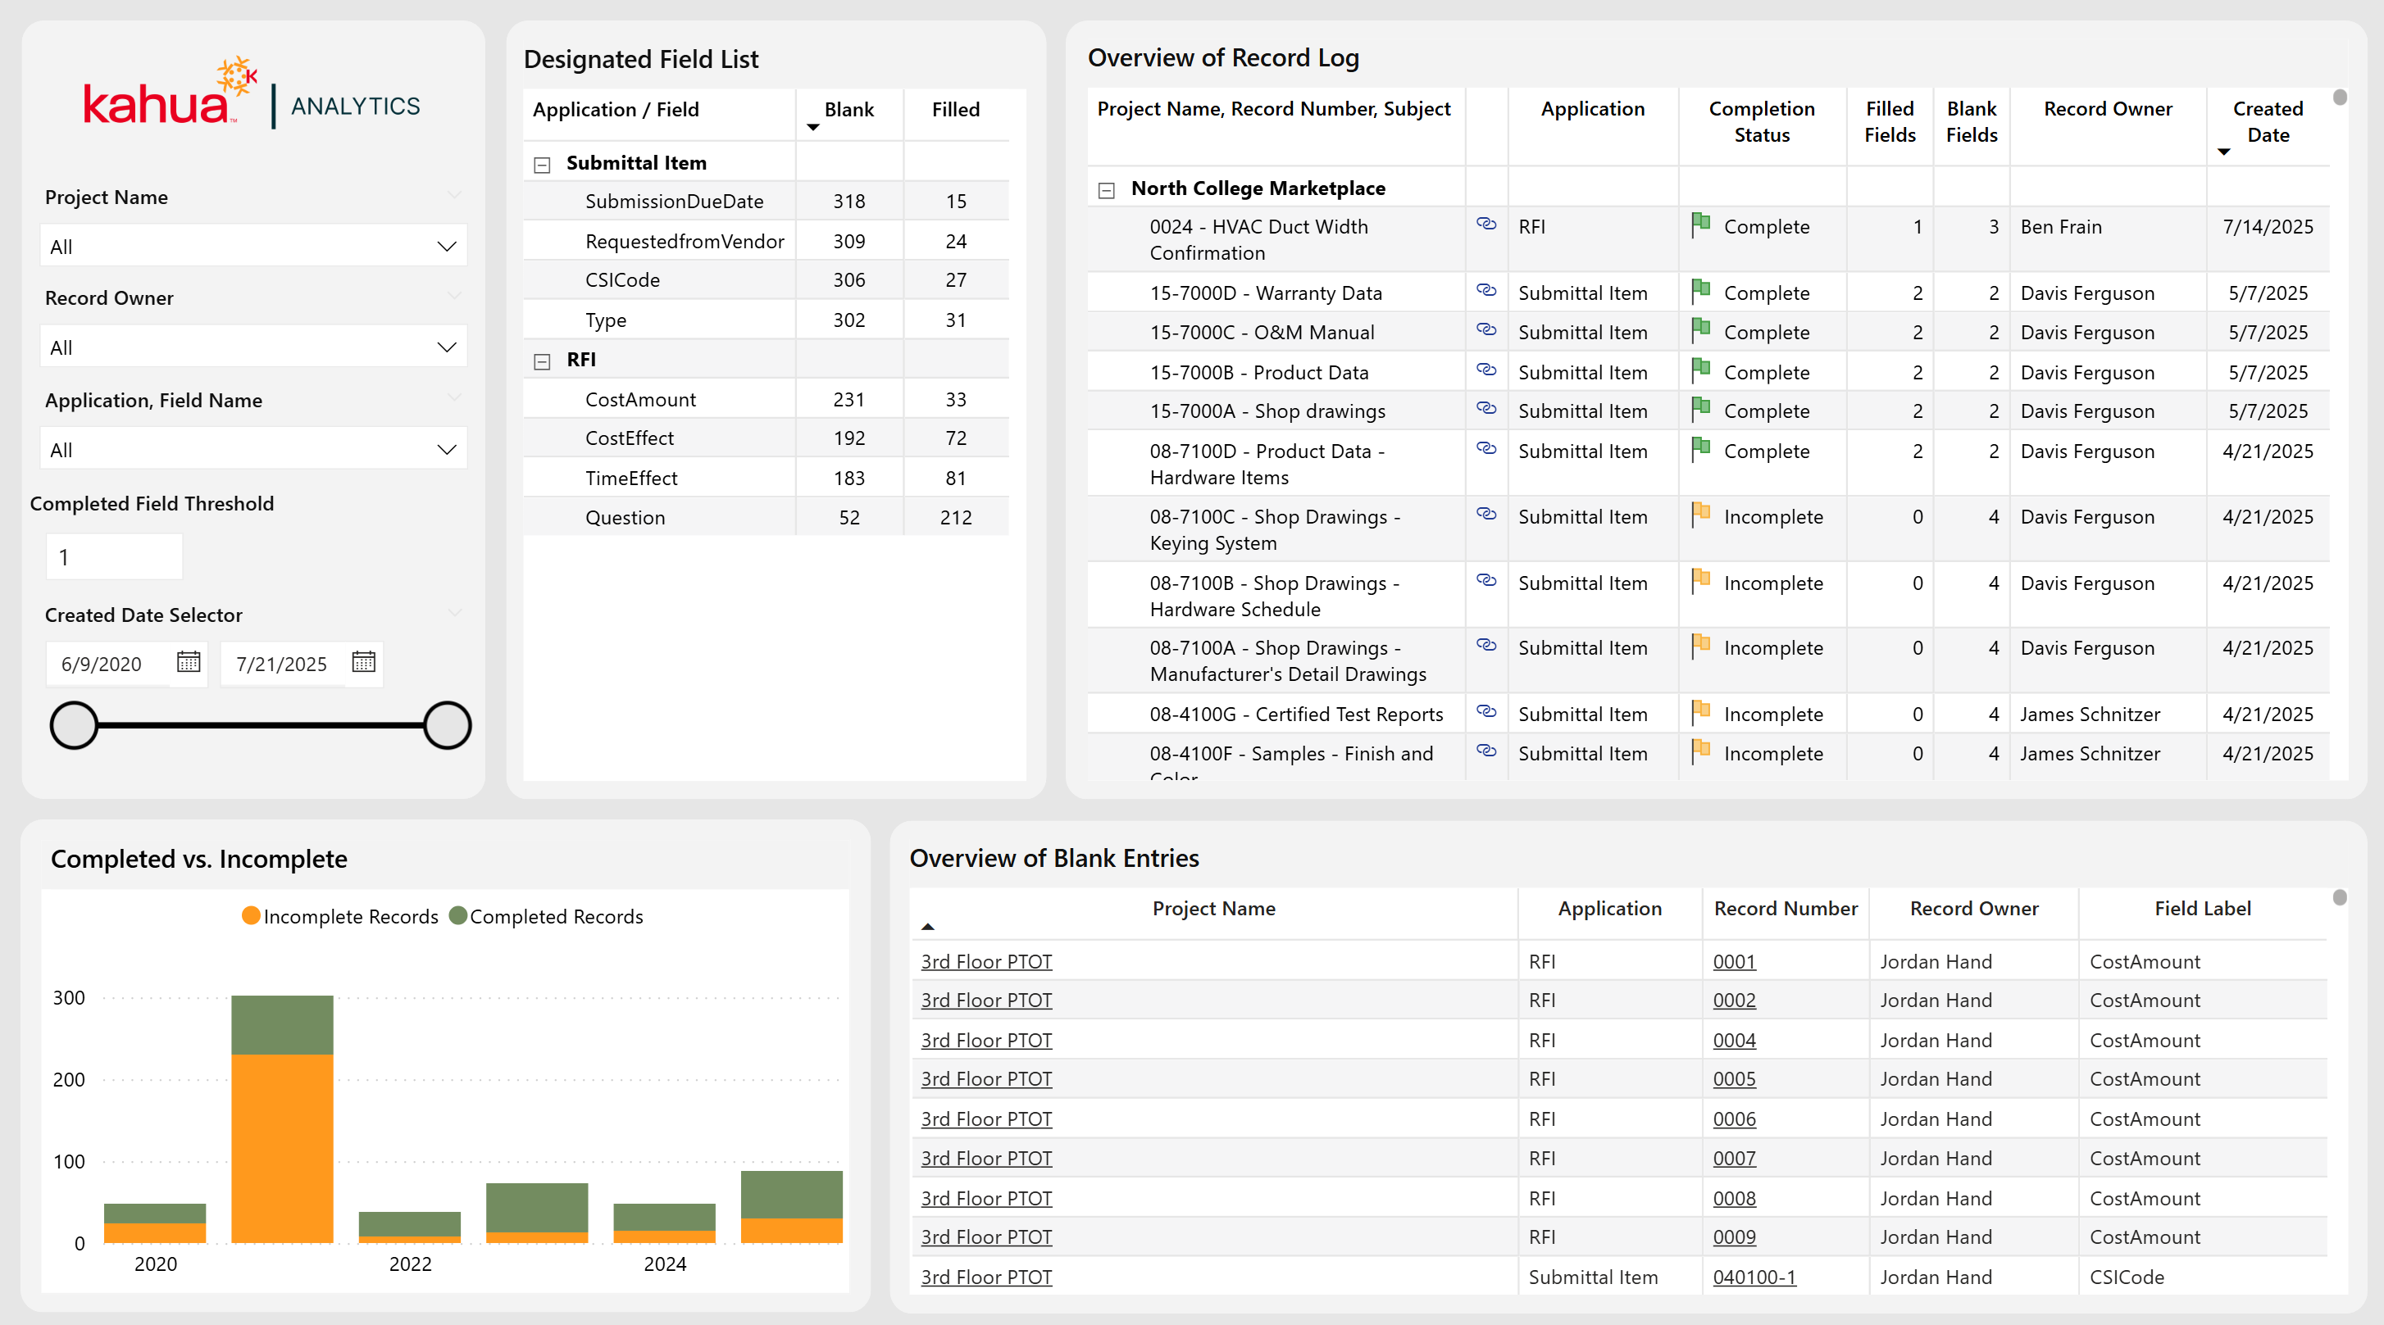The image size is (2384, 1325).
Task: Open start date calendar picker icon
Action: point(188,661)
